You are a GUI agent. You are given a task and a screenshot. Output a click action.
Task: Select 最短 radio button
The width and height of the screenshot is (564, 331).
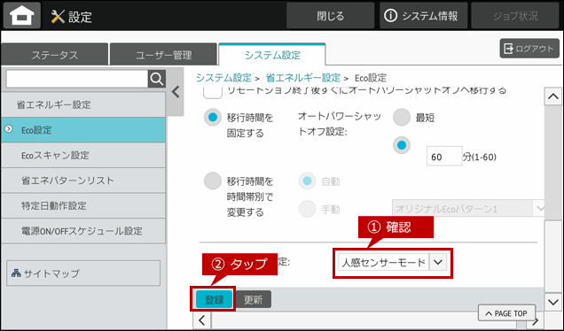[x=402, y=118]
